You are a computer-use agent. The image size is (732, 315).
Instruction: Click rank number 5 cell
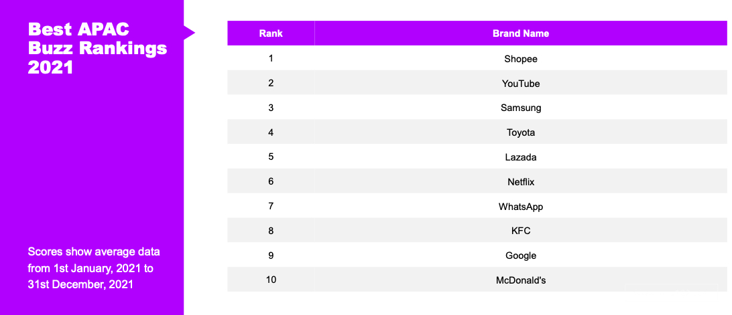pyautogui.click(x=271, y=156)
